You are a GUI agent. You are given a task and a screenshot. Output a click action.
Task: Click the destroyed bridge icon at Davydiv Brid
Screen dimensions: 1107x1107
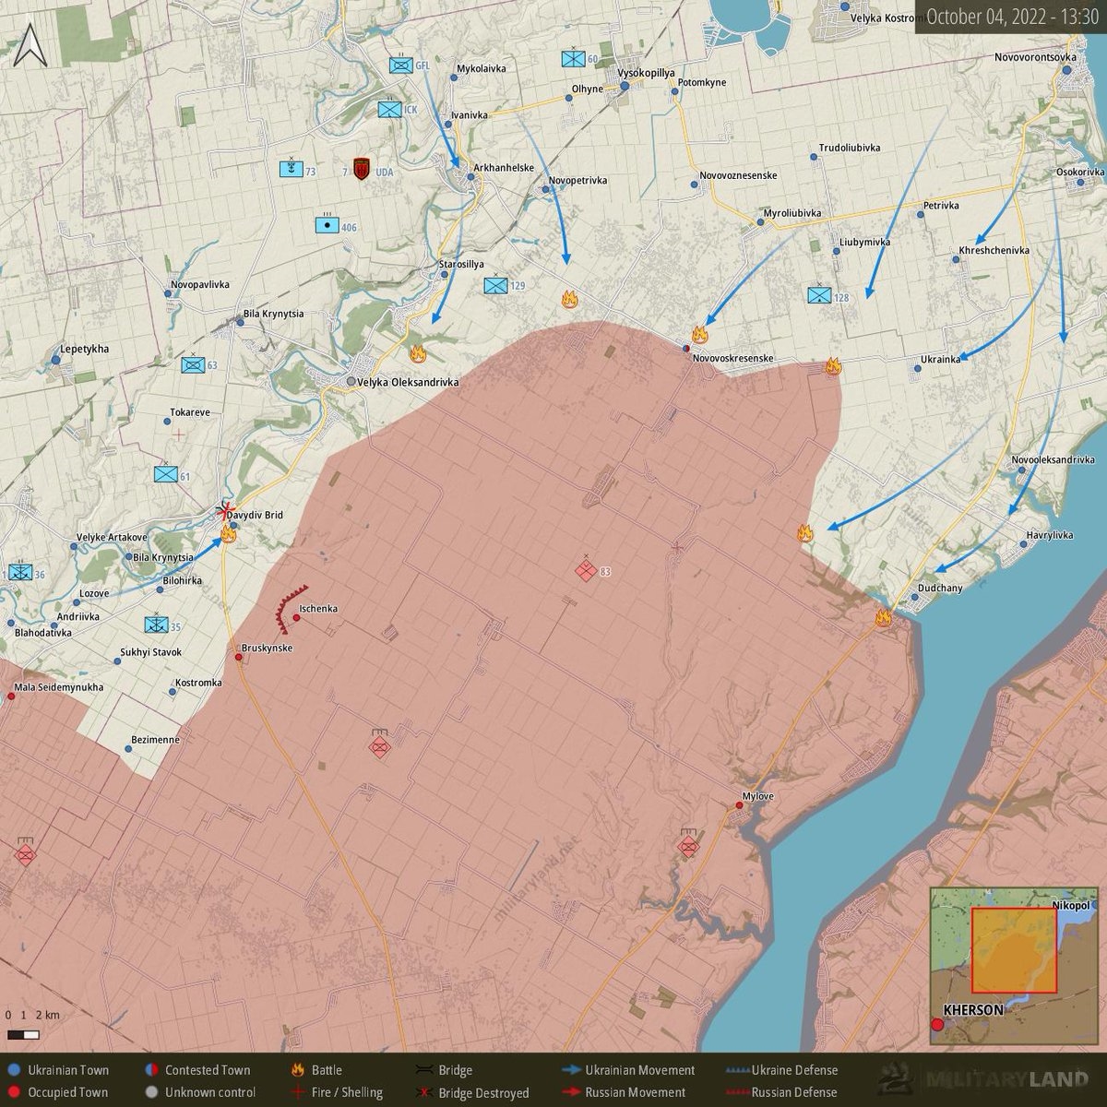tap(224, 510)
